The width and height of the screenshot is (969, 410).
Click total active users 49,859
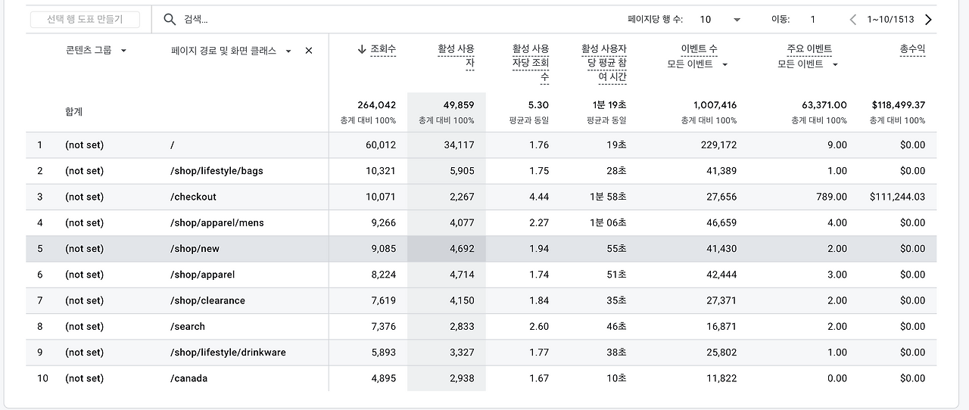[459, 105]
